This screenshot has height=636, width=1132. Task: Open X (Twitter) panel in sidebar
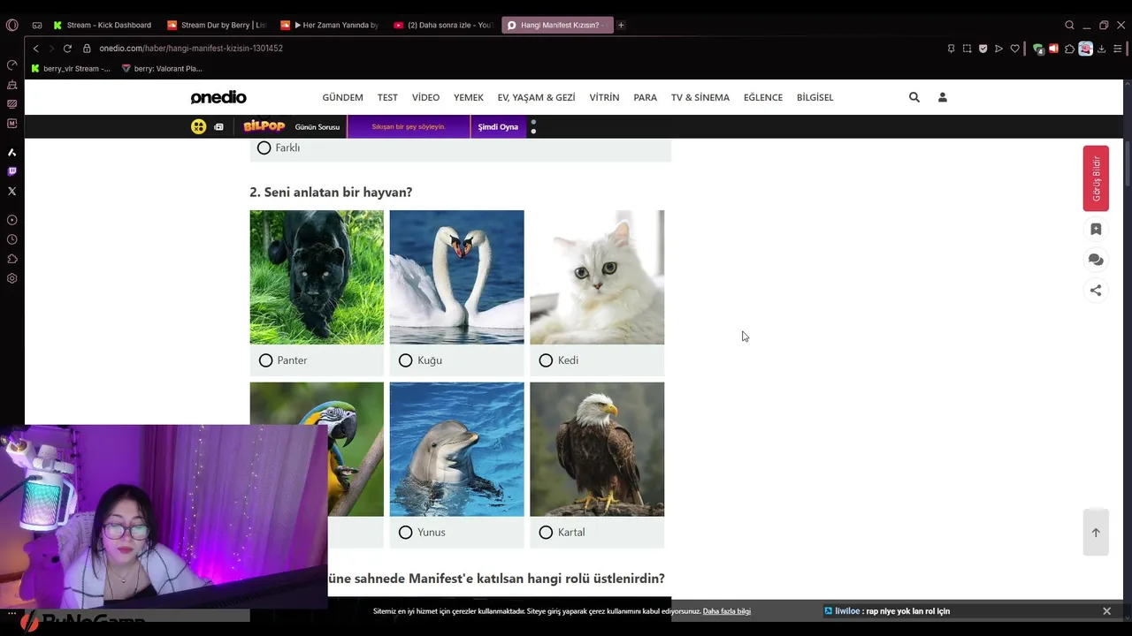tap(11, 191)
